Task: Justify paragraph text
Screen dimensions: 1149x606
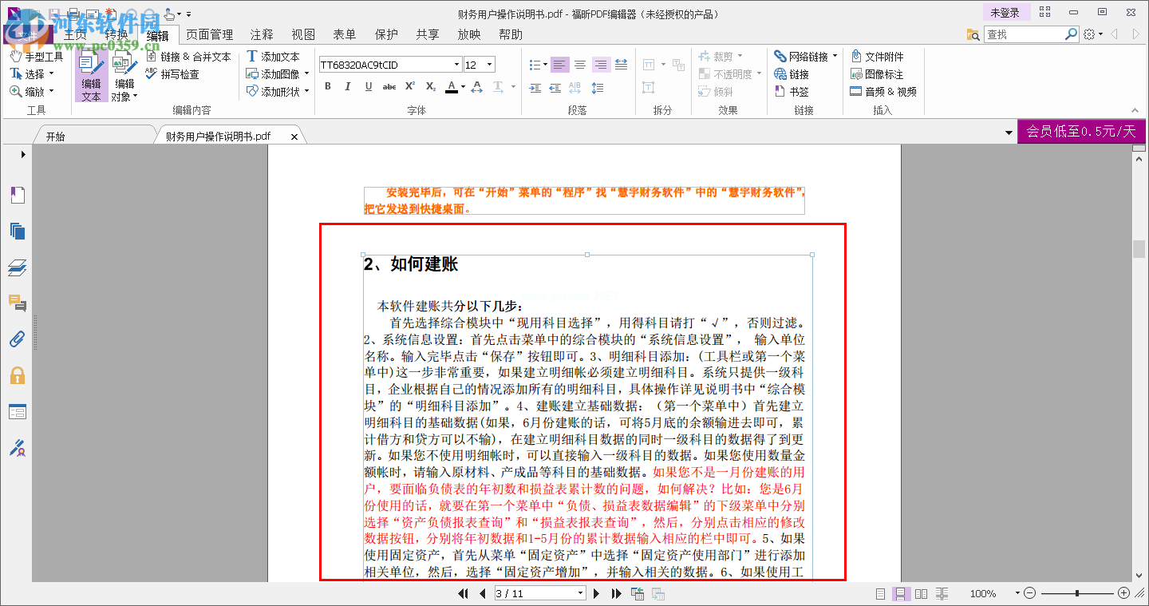Action: point(621,65)
